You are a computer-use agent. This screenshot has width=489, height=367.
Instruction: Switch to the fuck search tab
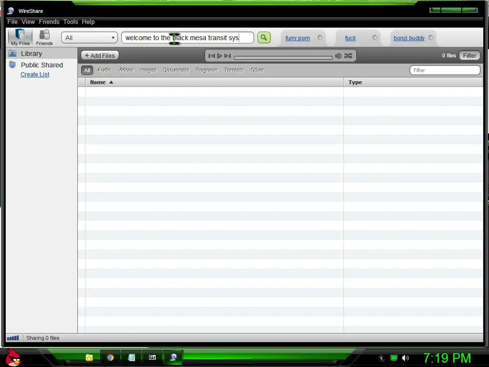tap(350, 38)
